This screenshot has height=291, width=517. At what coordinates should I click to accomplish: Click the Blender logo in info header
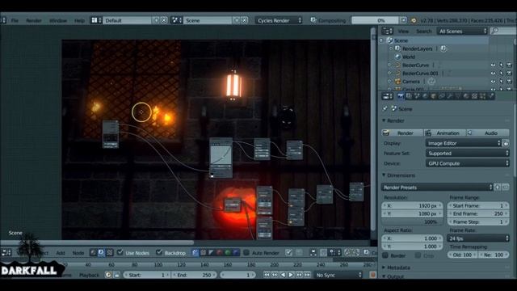point(414,20)
